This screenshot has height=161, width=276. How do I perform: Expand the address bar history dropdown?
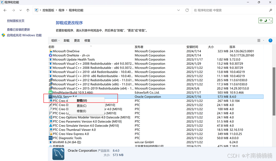[x=178, y=10]
